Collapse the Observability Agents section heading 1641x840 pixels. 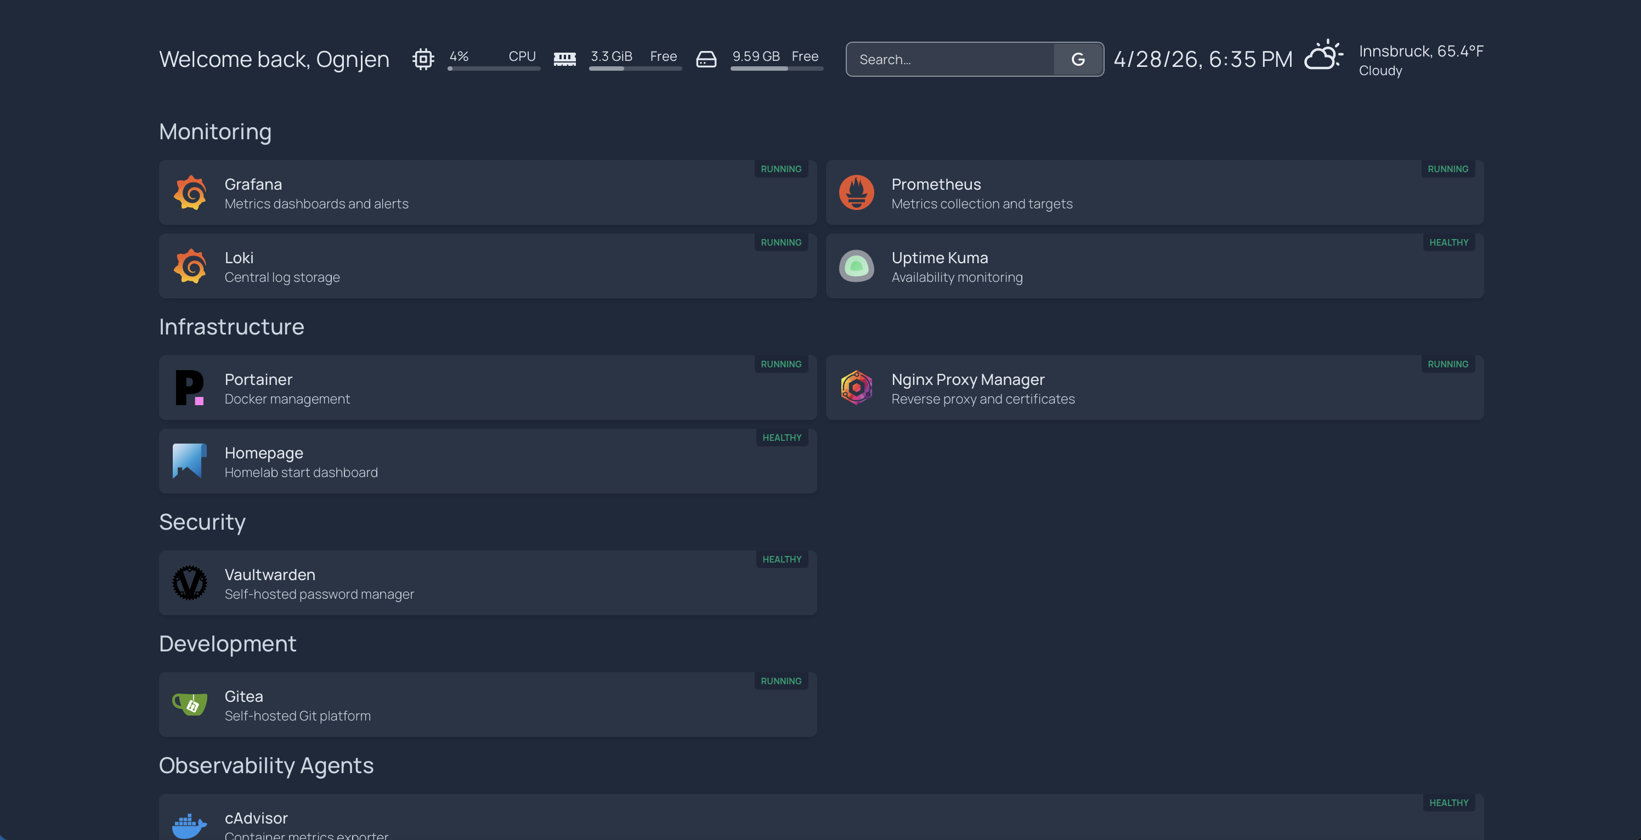coord(265,765)
